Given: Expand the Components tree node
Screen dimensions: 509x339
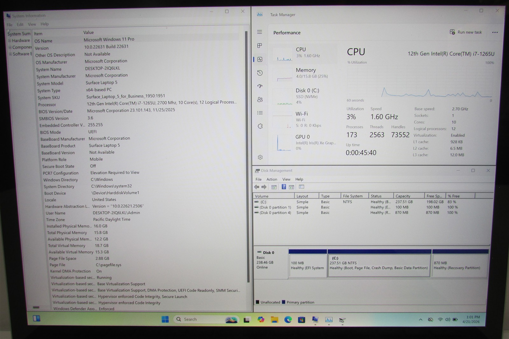Looking at the screenshot, I should pyautogui.click(x=10, y=47).
